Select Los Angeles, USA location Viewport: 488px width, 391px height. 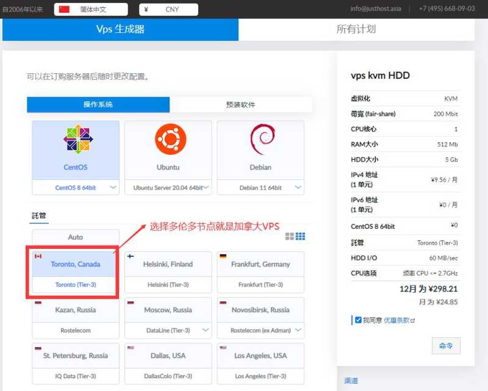click(x=260, y=356)
